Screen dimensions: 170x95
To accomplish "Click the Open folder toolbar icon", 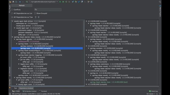I will coord(10,2).
